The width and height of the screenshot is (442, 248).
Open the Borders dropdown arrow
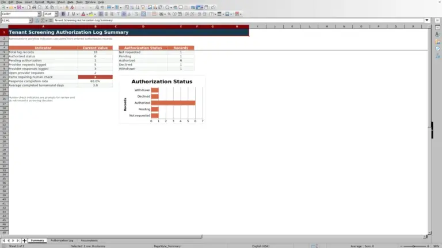[x=215, y=14]
